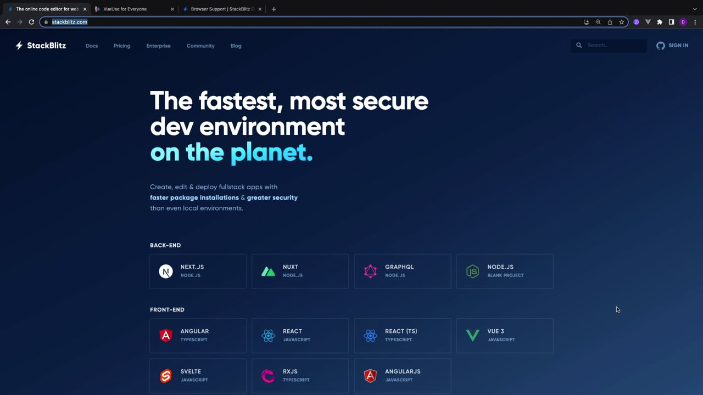703x395 pixels.
Task: Select the online code editor tab
Action: click(x=46, y=9)
